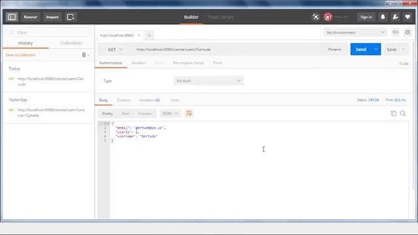Click the red interceptor icon
Image resolution: width=418 pixels, height=235 pixels.
[328, 17]
